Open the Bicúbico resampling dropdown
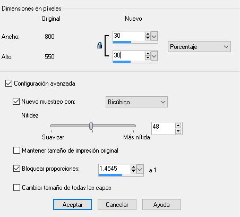The height and width of the screenshot is (217, 240). [x=136, y=102]
